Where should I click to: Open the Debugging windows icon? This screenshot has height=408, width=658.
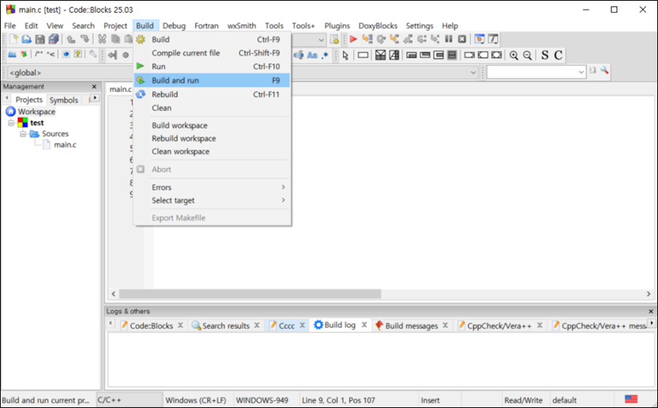[x=479, y=39]
